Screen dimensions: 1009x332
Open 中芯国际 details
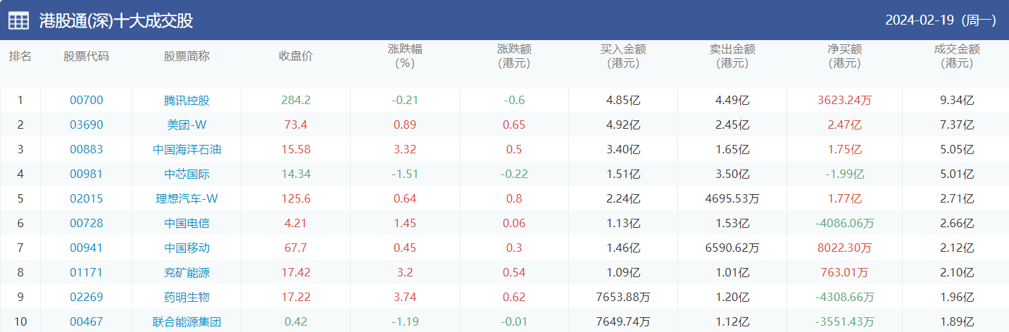[x=187, y=174]
